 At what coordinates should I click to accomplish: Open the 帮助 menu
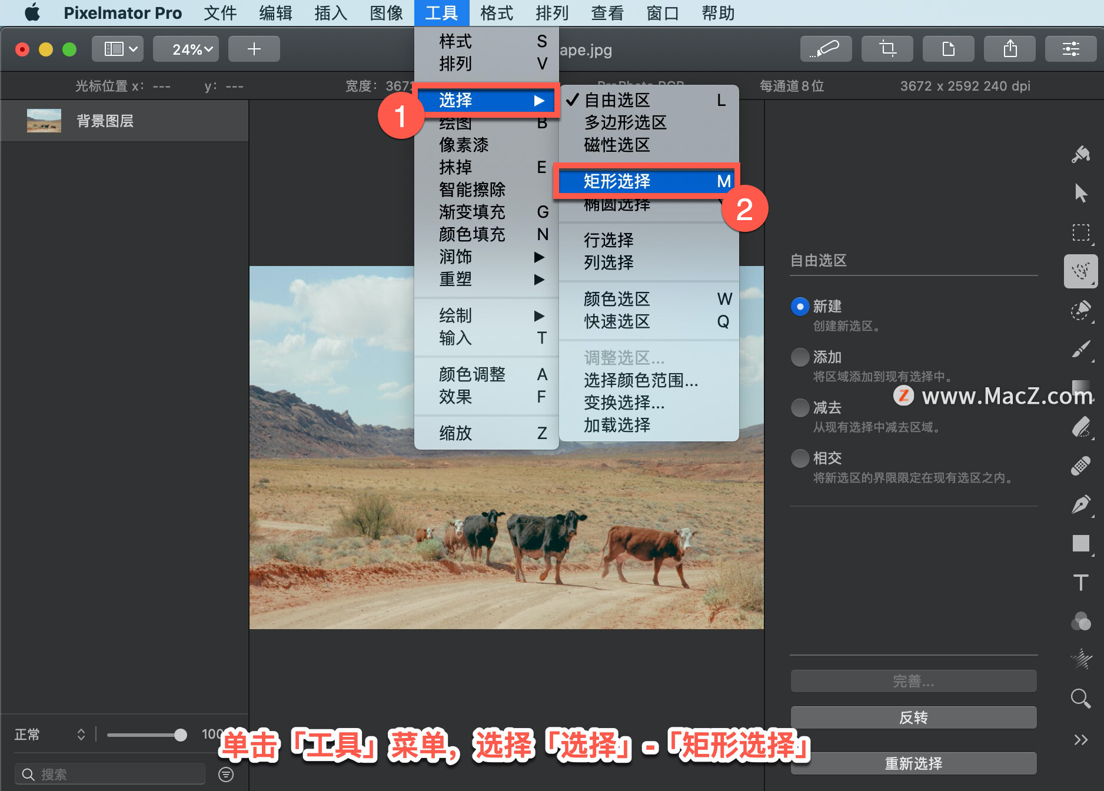[718, 12]
